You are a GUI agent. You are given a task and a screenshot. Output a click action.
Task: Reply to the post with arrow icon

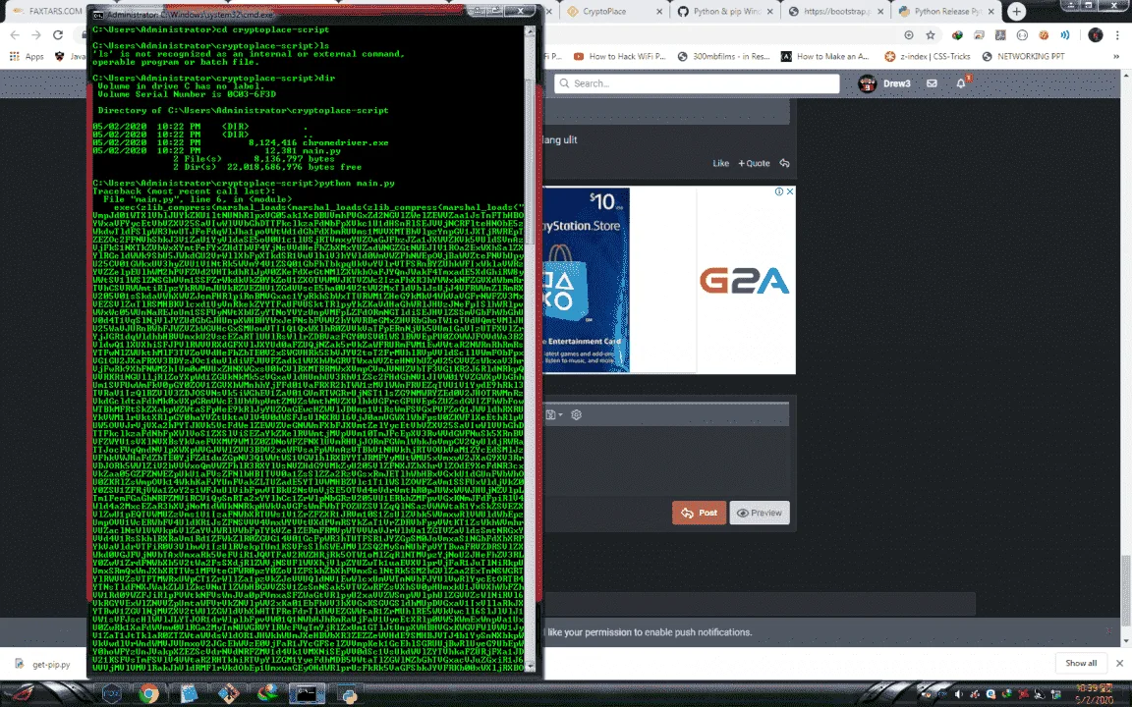784,164
